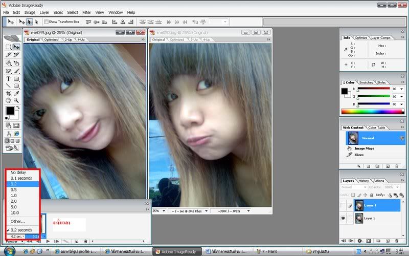Toggle Unify layer position
This screenshot has width=409, height=256.
tap(390, 195)
